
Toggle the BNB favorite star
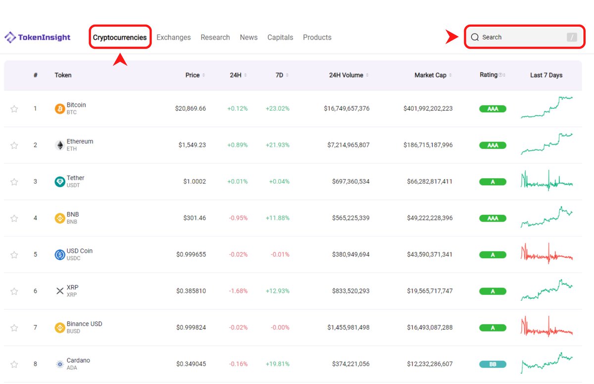click(14, 218)
